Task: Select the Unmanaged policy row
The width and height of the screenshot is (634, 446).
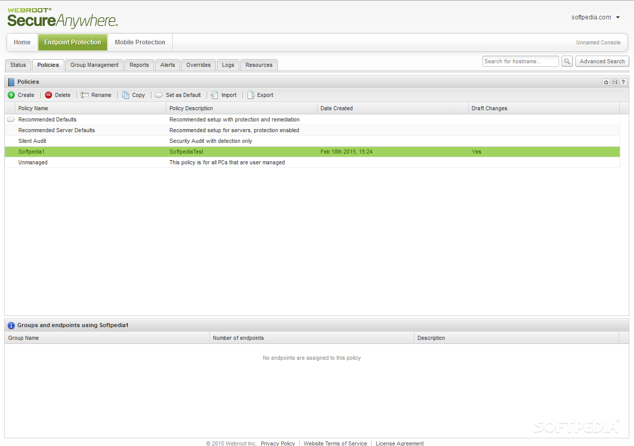Action: pos(312,162)
